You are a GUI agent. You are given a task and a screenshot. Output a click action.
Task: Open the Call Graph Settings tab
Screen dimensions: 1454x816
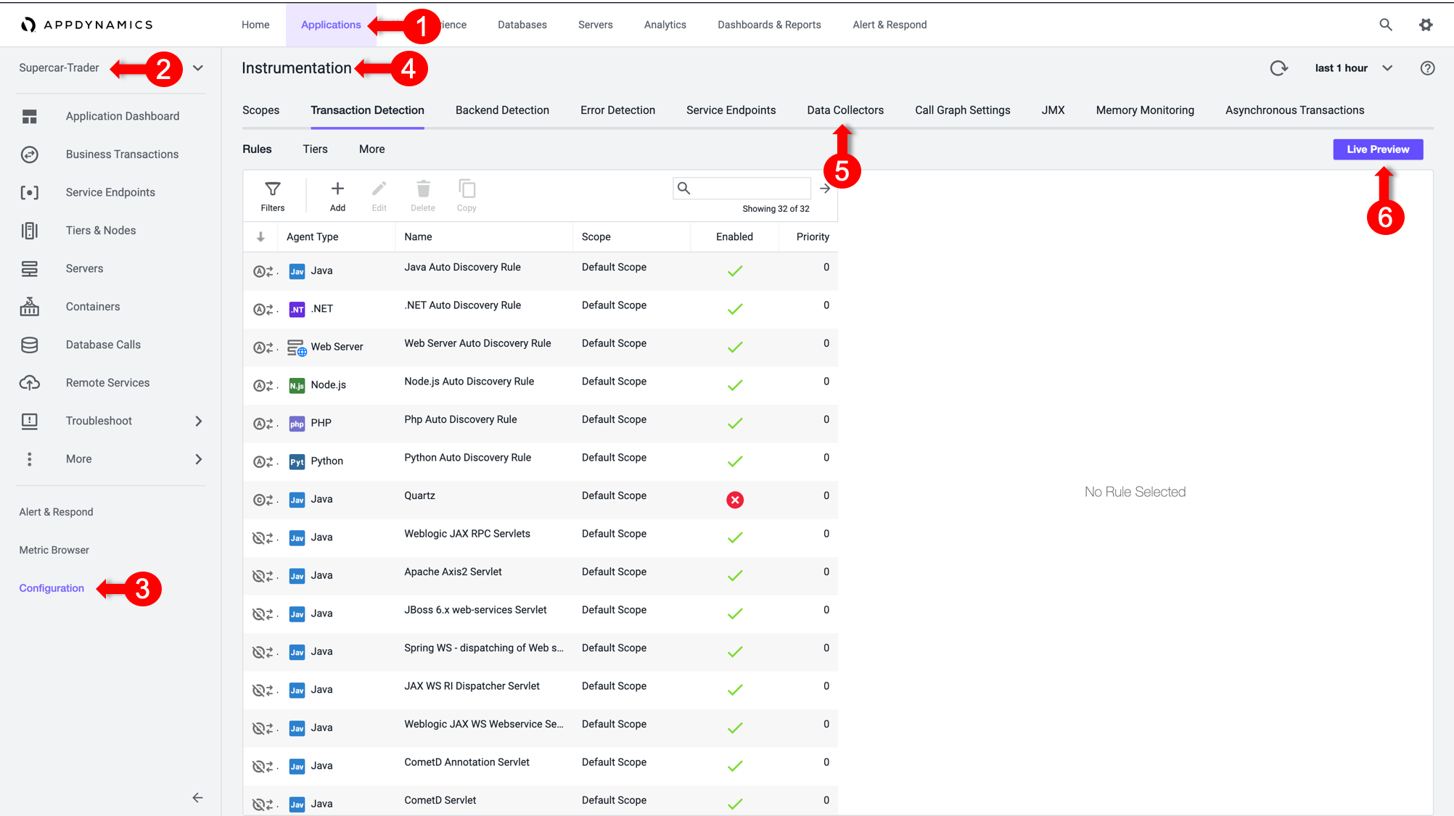point(962,110)
